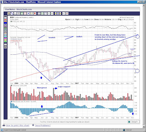146x132 pixels.
Task: Open the How to print this chart link
Action: click(18, 125)
